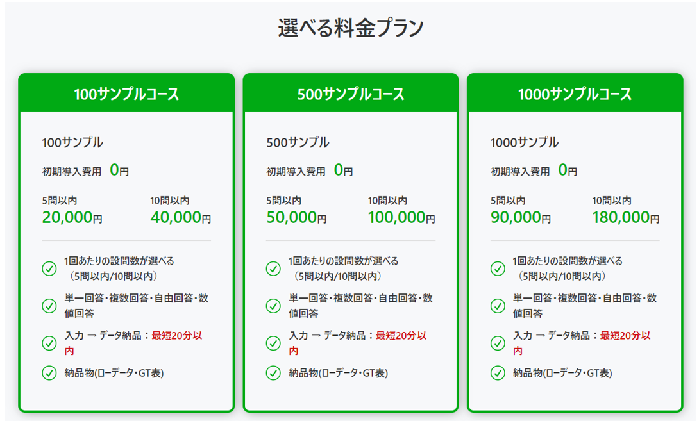This screenshot has width=699, height=421.
Task: Select the 500サンプルコース green header
Action: pos(351,94)
